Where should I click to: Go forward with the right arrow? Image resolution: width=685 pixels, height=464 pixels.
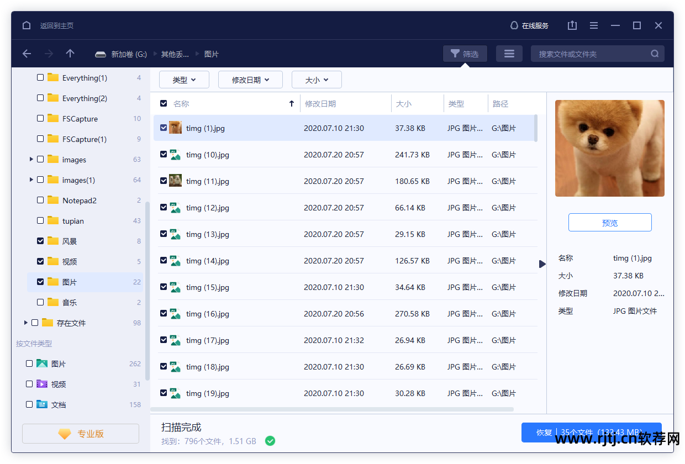click(x=49, y=54)
